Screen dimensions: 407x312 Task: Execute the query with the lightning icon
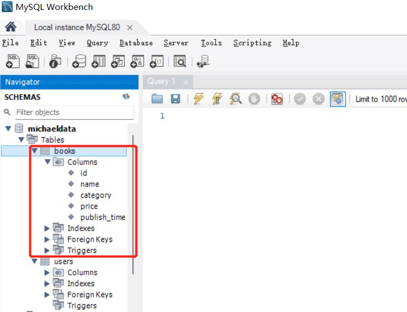(x=199, y=99)
